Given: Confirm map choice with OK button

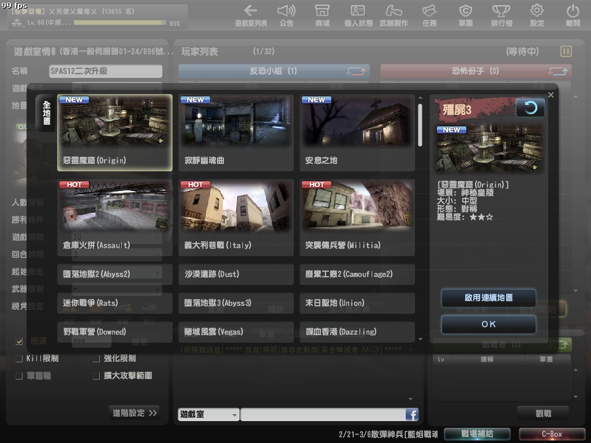Looking at the screenshot, I should (488, 324).
